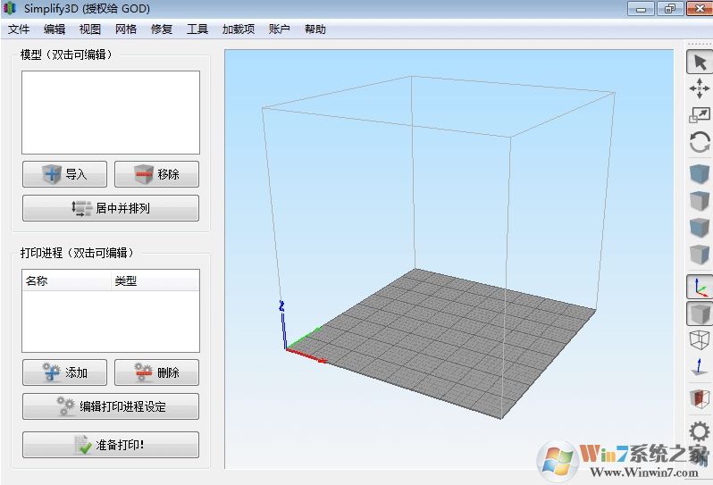Viewport: 713px width, 485px height.
Task: Click inside the empty models list box
Action: coord(111,113)
